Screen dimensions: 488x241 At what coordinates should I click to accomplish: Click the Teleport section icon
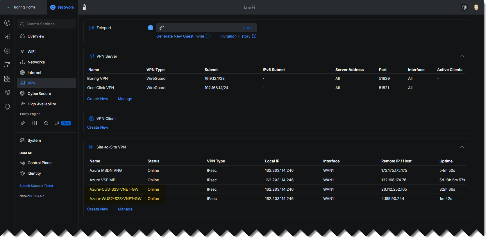(91, 28)
